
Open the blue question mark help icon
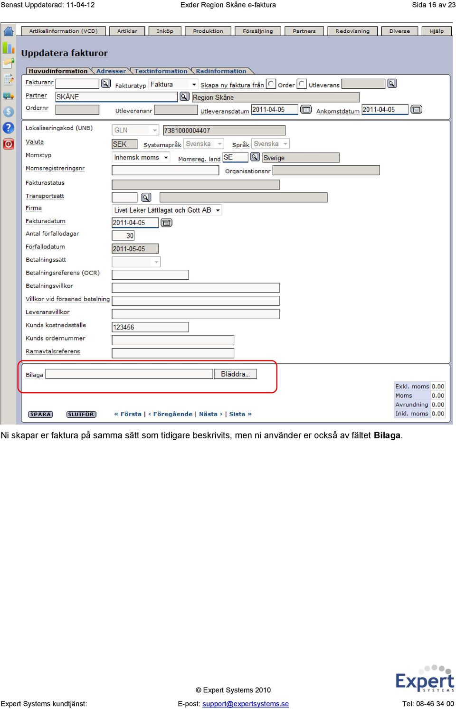click(x=9, y=128)
